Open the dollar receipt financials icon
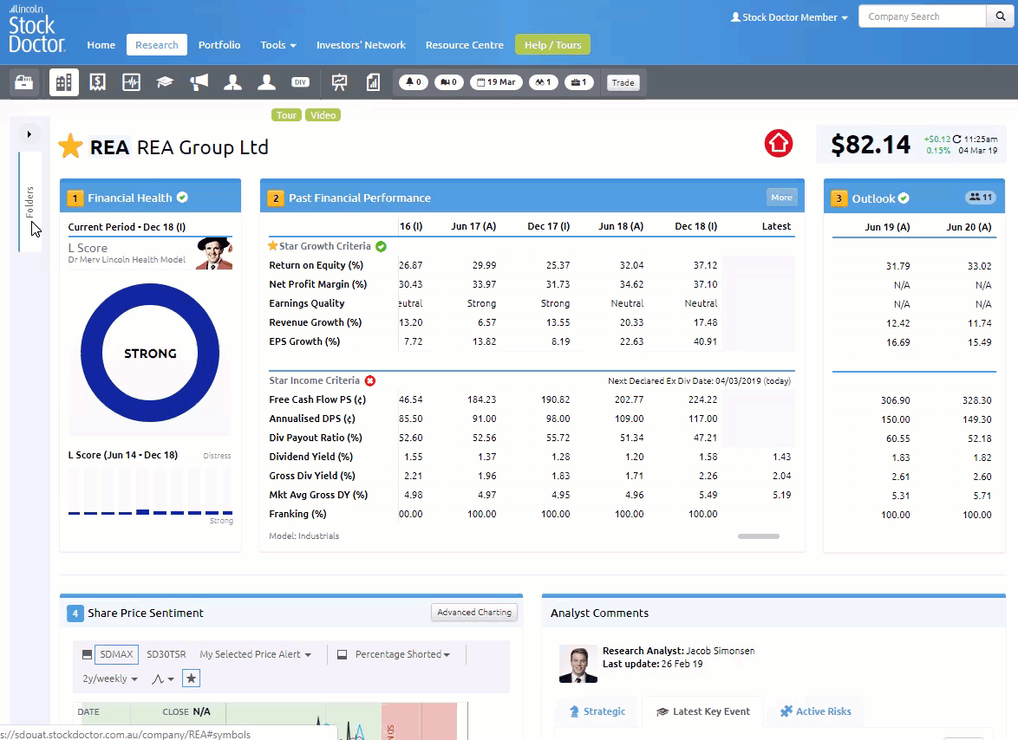Image resolution: width=1018 pixels, height=740 pixels. click(x=97, y=82)
